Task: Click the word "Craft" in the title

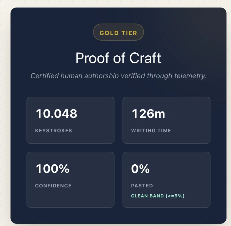Action: (145, 58)
